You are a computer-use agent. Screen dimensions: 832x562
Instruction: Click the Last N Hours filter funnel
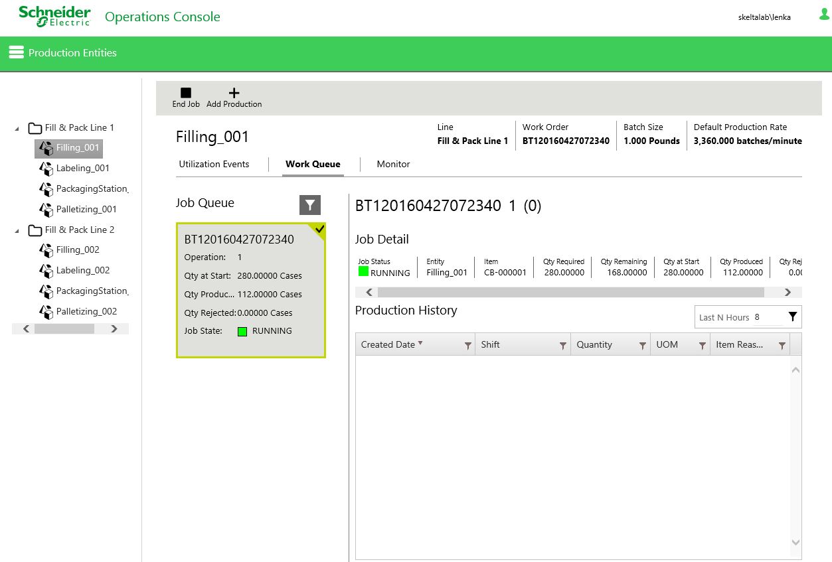point(792,316)
